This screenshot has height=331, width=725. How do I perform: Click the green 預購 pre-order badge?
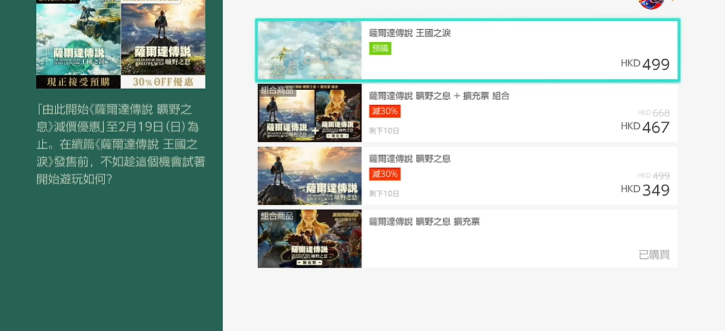point(380,48)
